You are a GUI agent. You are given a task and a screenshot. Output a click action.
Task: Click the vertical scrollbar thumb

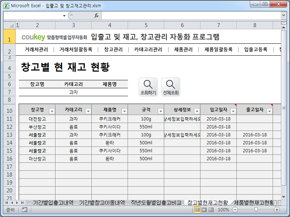pyautogui.click(x=283, y=108)
